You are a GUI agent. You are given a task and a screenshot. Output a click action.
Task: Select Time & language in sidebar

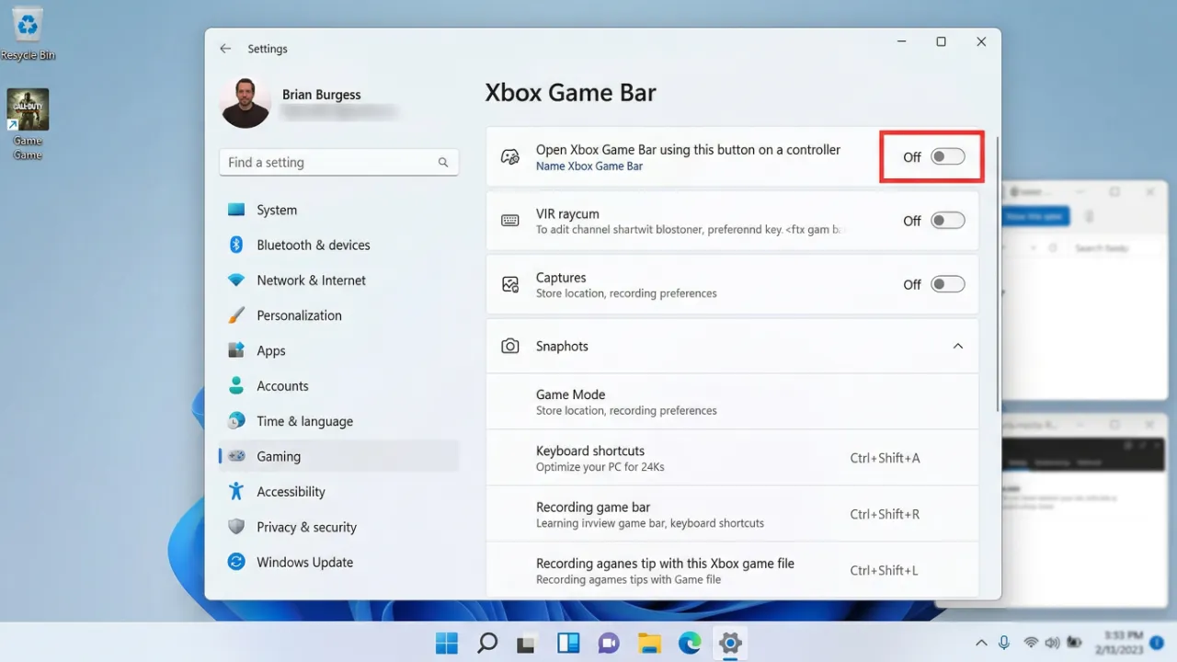click(x=304, y=421)
